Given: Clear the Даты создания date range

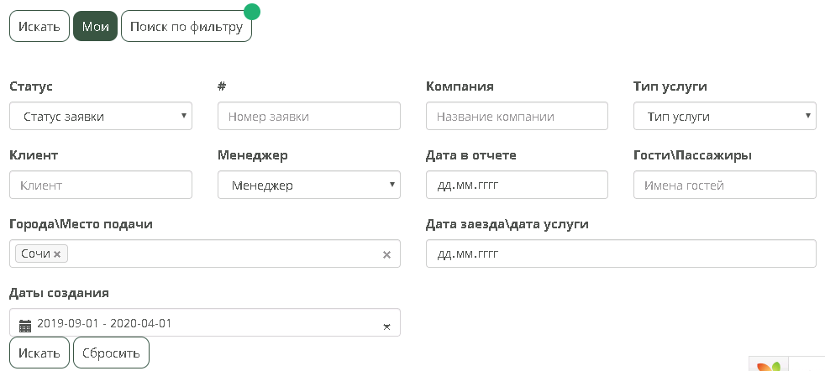Looking at the screenshot, I should (386, 325).
